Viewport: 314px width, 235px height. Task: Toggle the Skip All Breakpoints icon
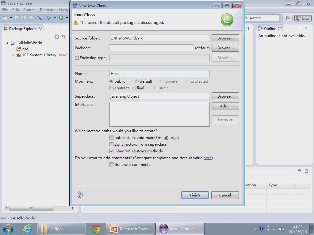40,18
